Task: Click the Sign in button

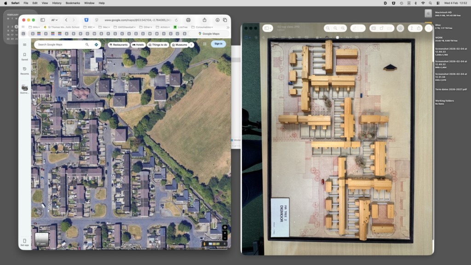Action: pos(218,44)
